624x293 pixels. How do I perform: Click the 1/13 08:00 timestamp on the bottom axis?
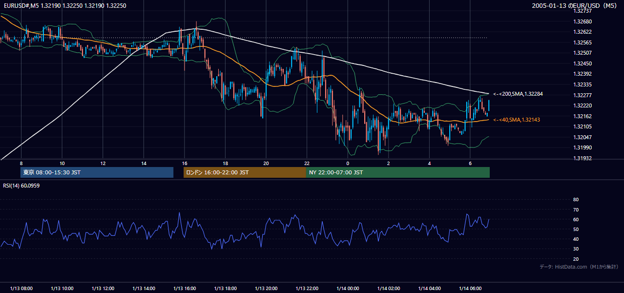tap(21, 289)
